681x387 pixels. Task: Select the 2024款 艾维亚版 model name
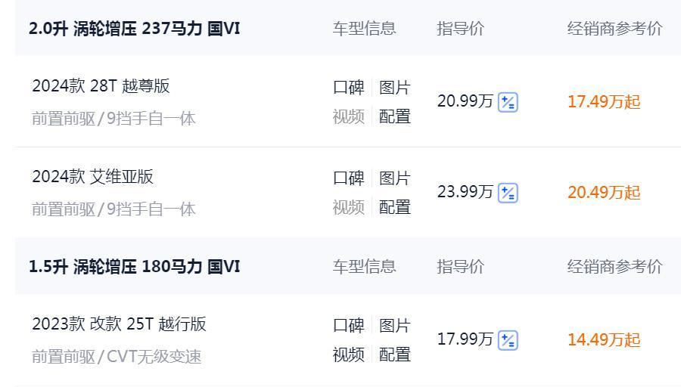click(92, 177)
